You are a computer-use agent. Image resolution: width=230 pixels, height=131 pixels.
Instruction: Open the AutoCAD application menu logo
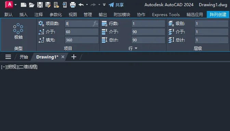9,4
